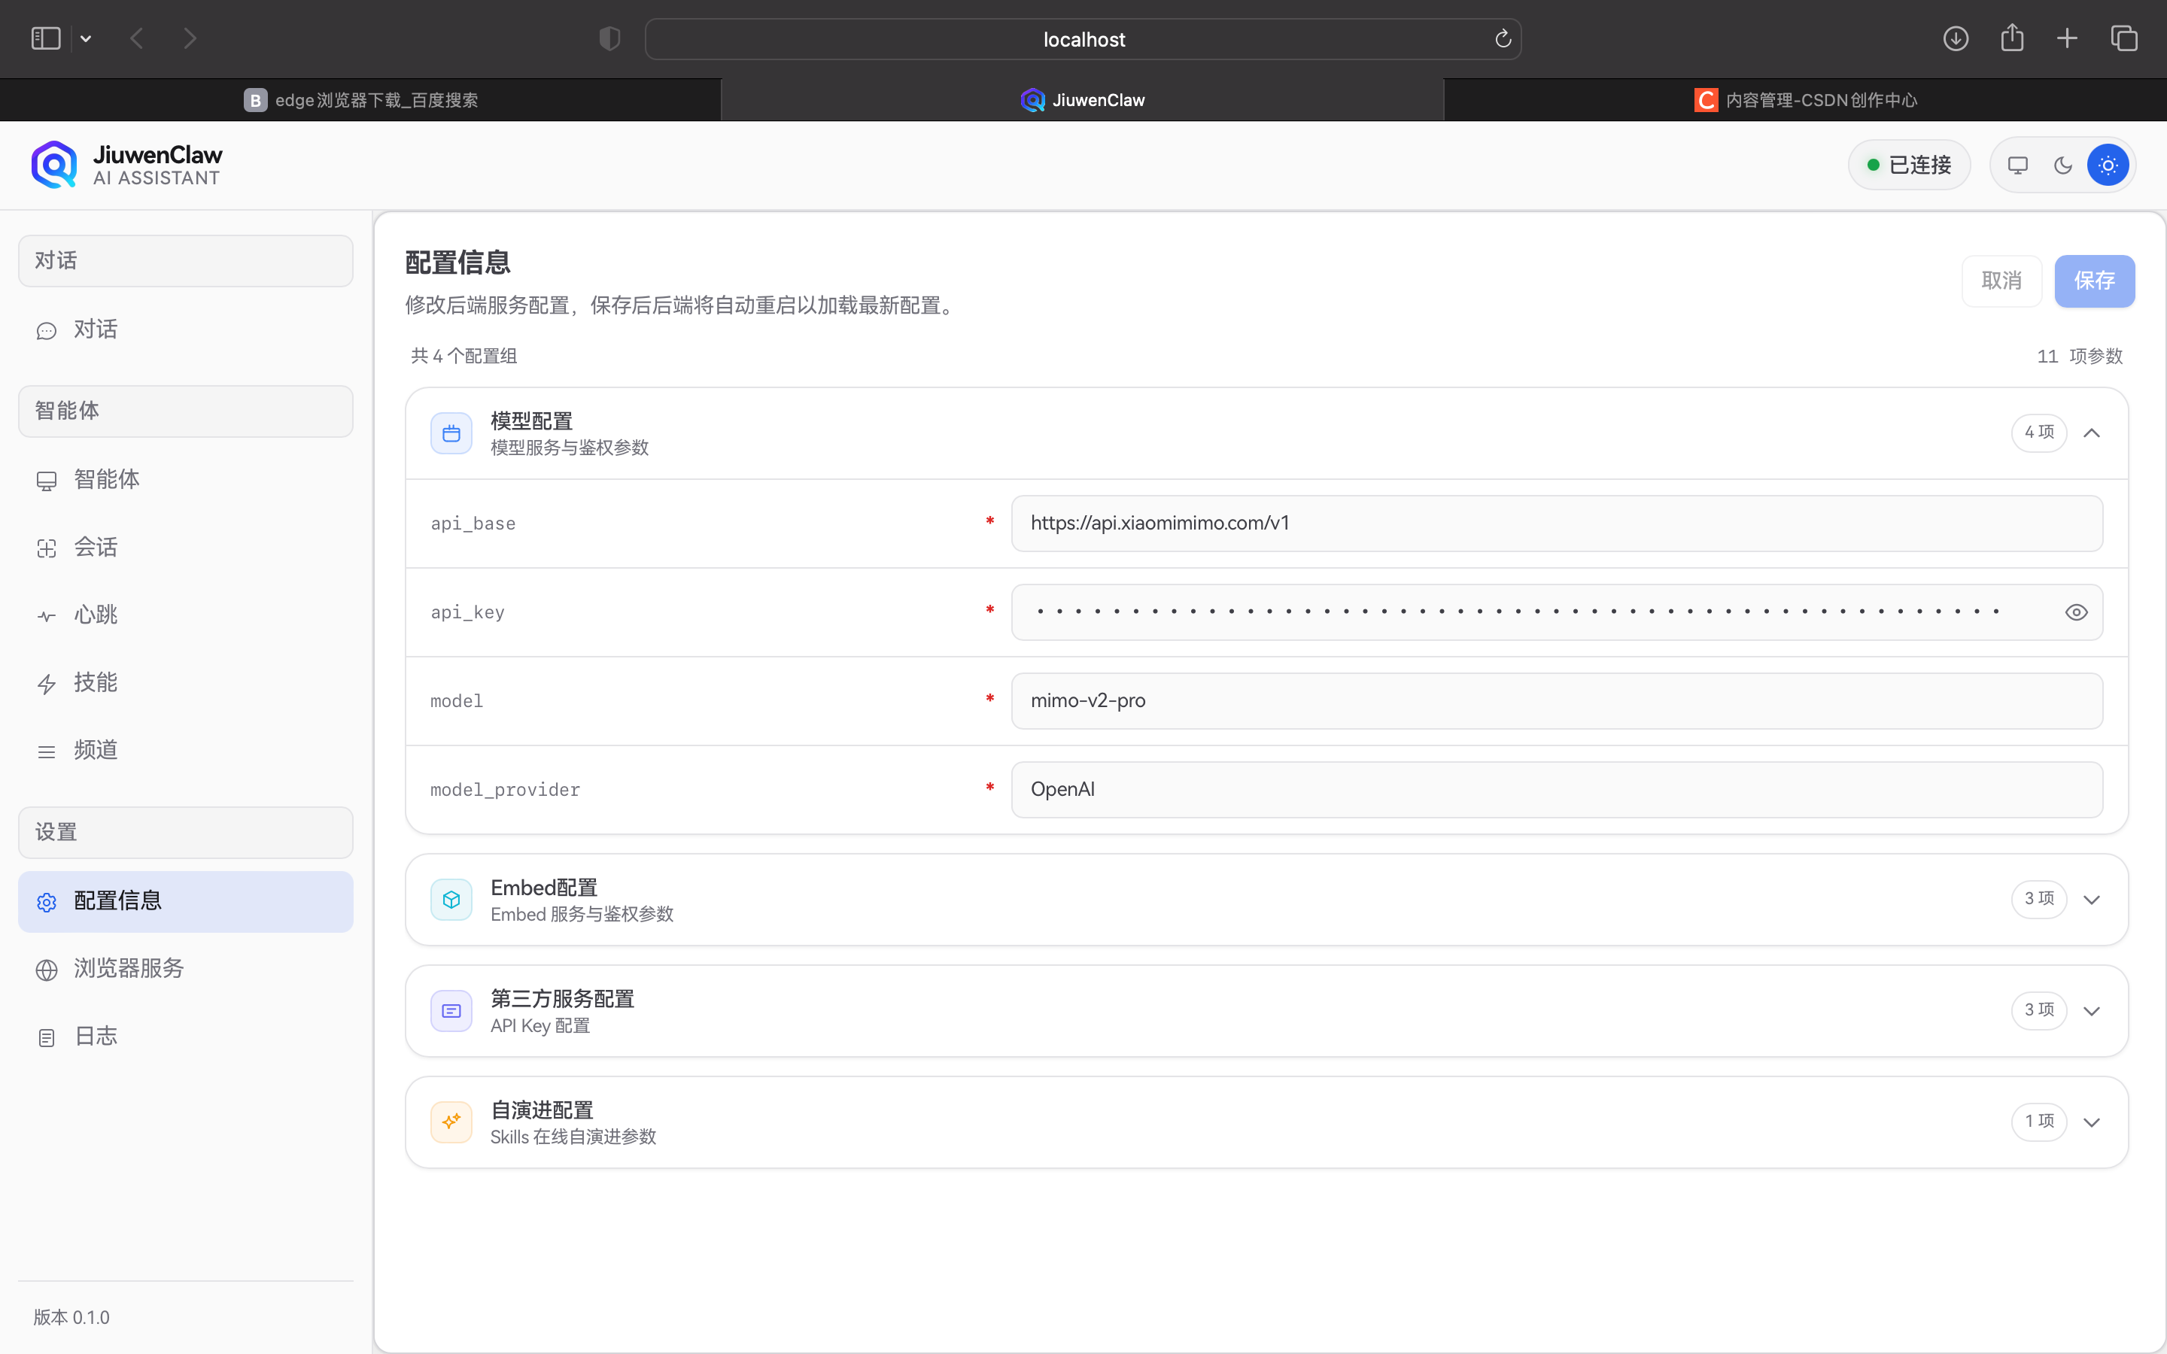Click the Safari share icon

pyautogui.click(x=2011, y=38)
